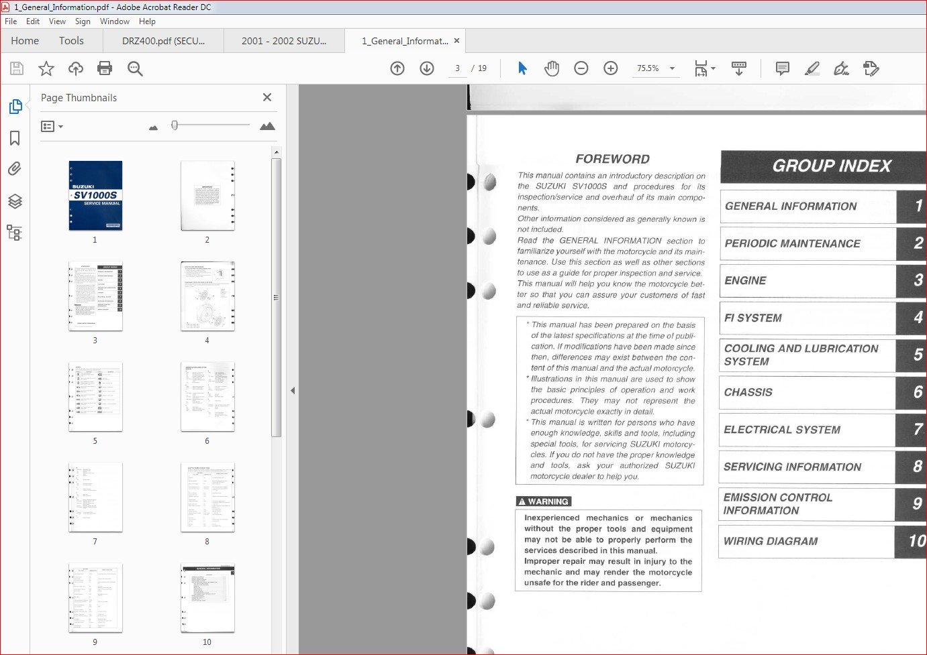Switch to DRZ400.pdf document tab
Screen dimensions: 927x655
click(163, 41)
